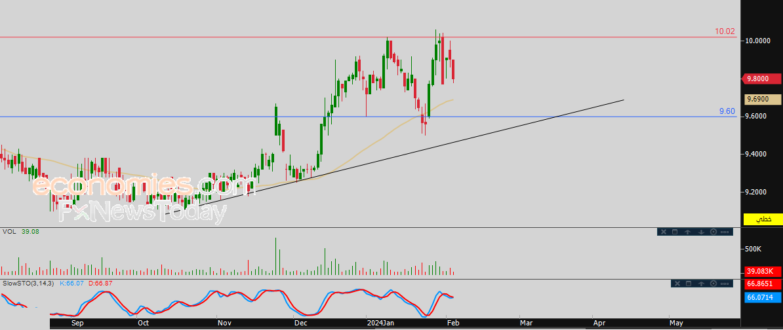Click the 500K volume axis label
The width and height of the screenshot is (783, 330).
pos(753,249)
